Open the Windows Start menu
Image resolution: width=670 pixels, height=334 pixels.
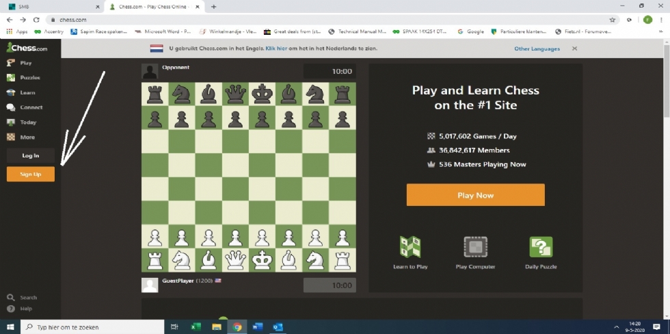pos(10,327)
